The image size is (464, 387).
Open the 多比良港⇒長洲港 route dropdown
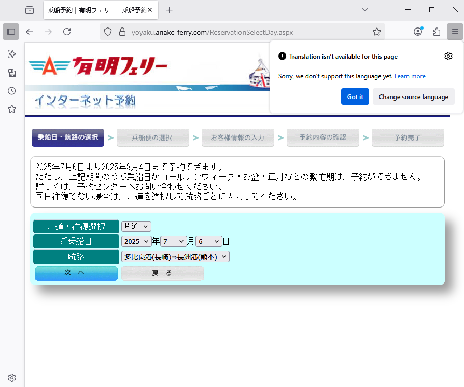175,257
